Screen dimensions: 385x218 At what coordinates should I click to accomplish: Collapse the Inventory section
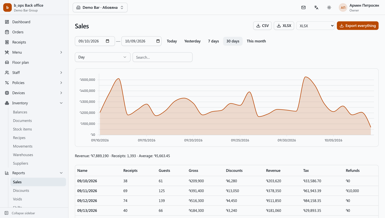(34, 103)
